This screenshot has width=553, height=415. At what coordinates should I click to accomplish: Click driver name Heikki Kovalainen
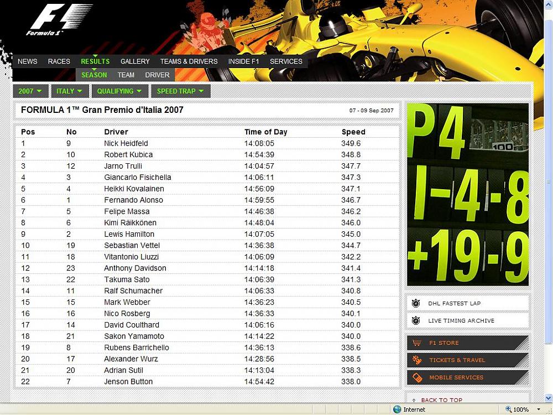134,189
